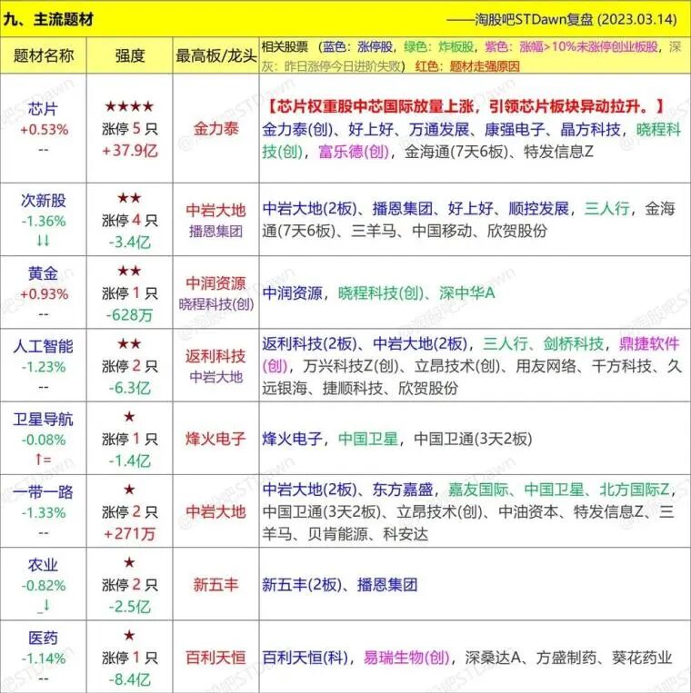This screenshot has width=691, height=693.
Task: Click the "-1.33%" change value
Action: [44, 512]
